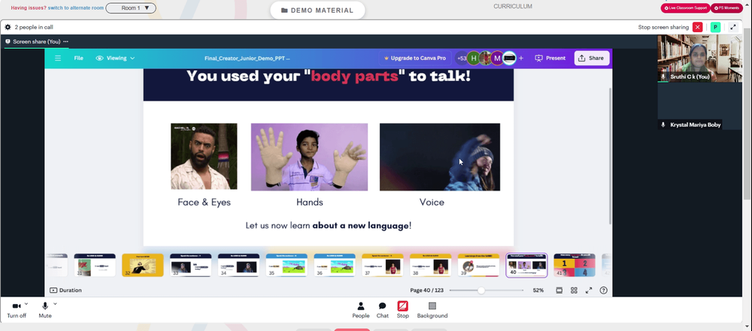
Task: Select slide thumbnail 33
Action: point(190,266)
